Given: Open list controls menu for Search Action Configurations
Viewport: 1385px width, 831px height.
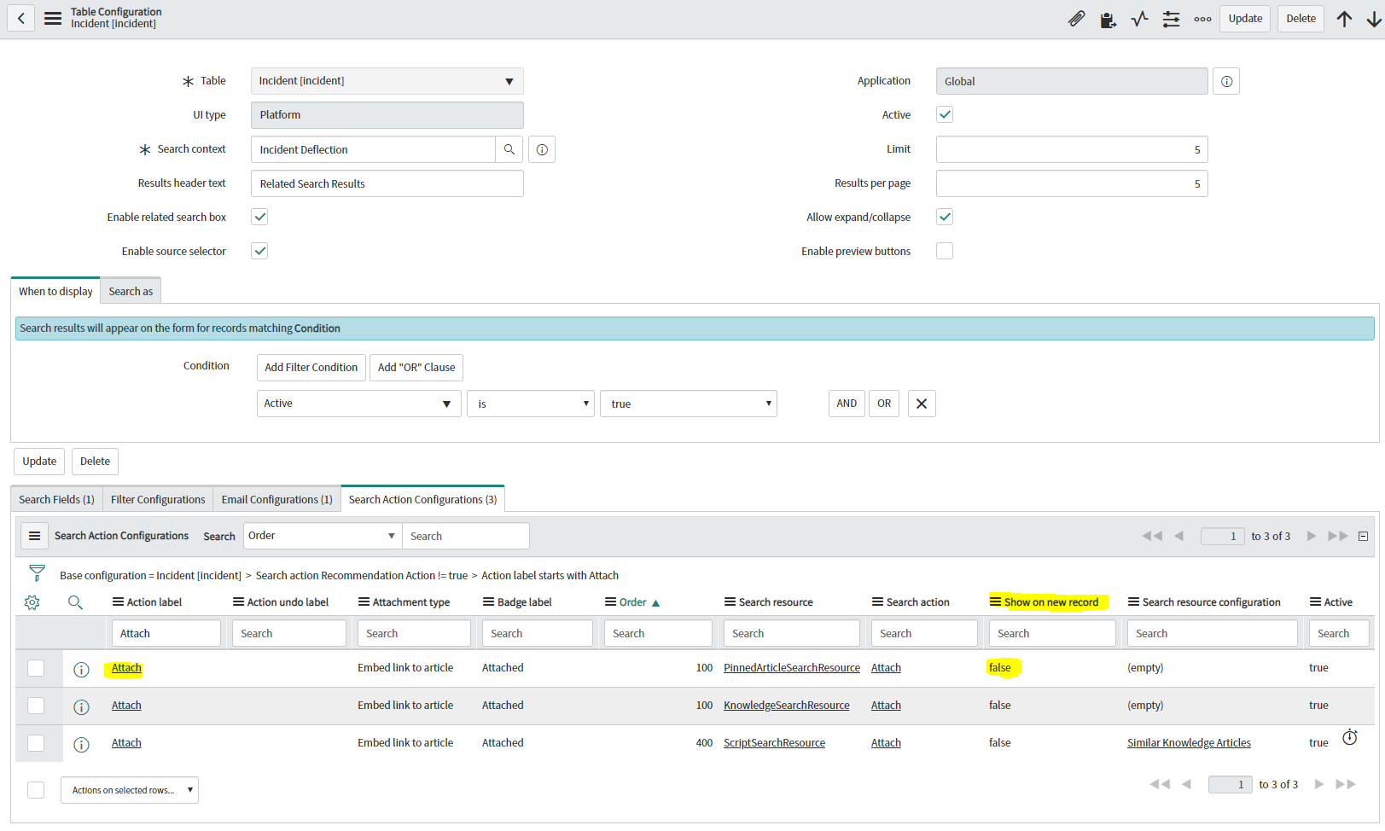Looking at the screenshot, I should click(34, 536).
